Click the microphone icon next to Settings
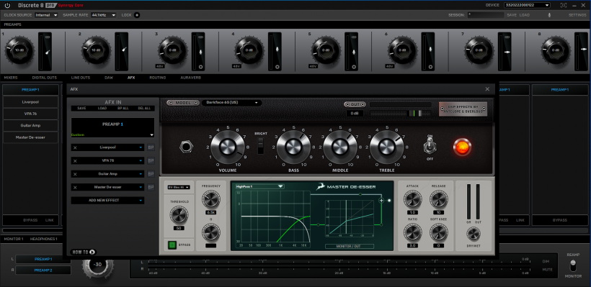The width and height of the screenshot is (591, 287). click(549, 15)
